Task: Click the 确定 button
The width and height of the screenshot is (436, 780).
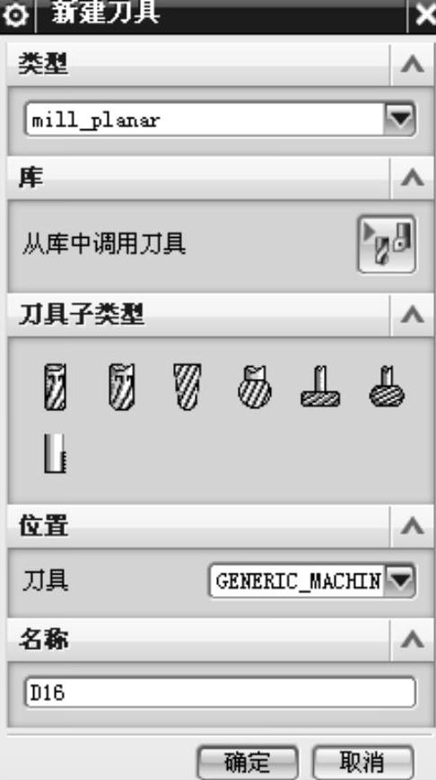Action: point(247,762)
